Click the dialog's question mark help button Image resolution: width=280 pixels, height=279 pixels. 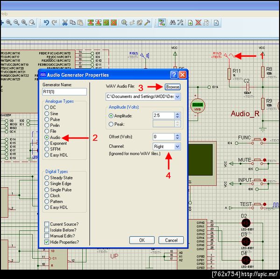[174, 75]
